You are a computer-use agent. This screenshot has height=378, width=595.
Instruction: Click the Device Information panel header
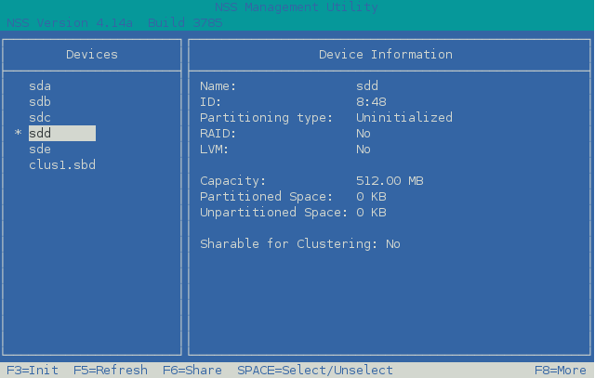click(x=385, y=55)
